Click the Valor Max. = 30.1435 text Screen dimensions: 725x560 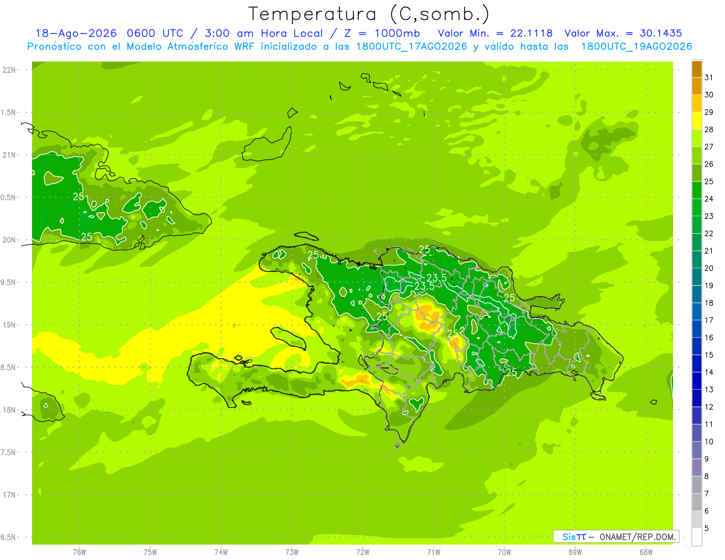[623, 33]
